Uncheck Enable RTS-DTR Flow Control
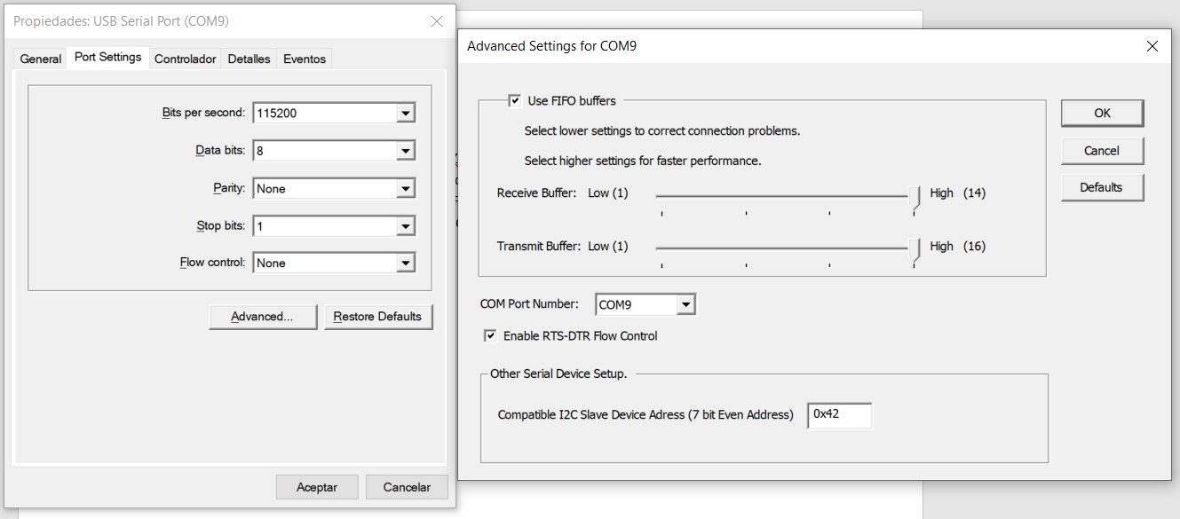This screenshot has height=519, width=1180. (490, 336)
